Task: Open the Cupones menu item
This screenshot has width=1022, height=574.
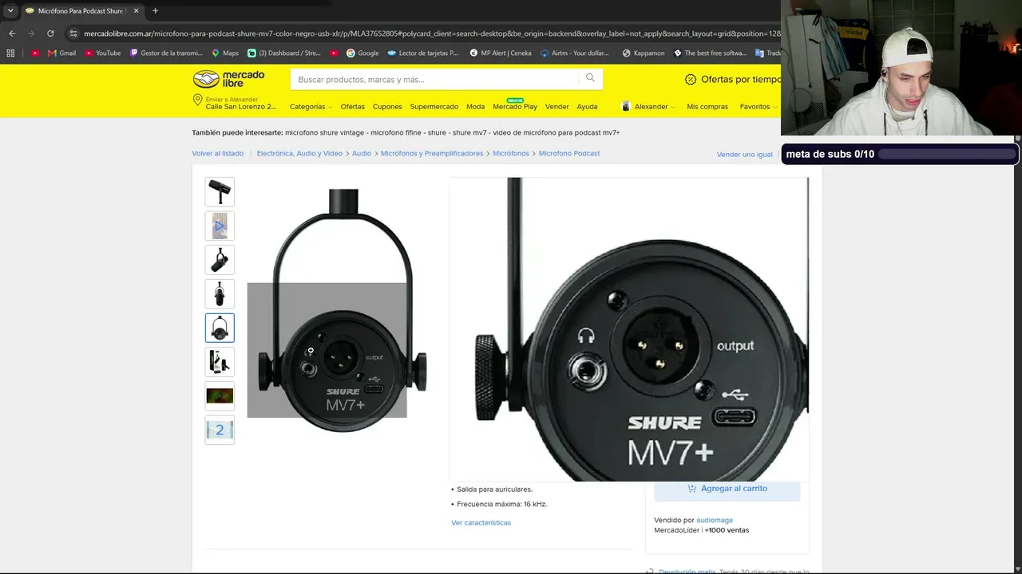Action: click(387, 107)
